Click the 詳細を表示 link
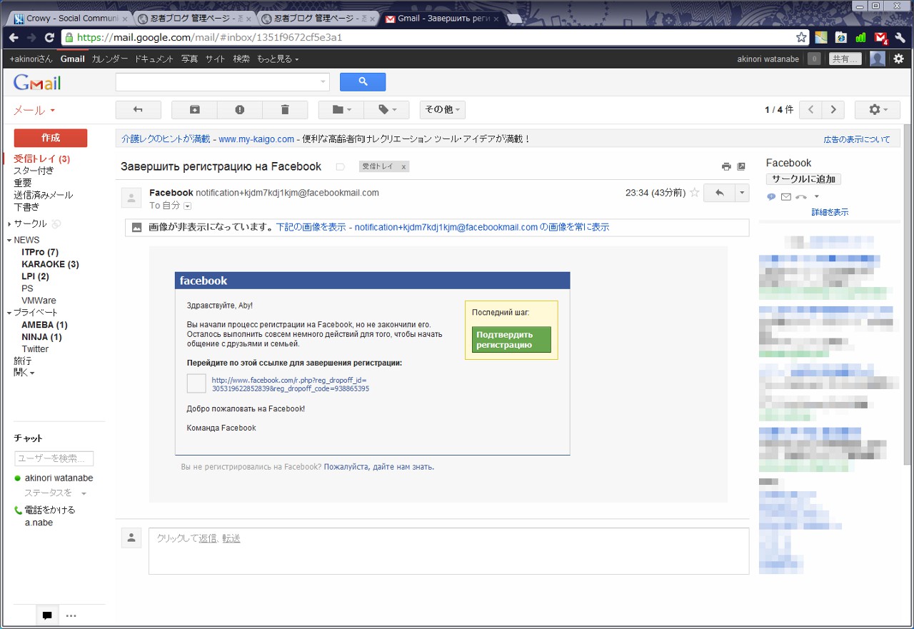Screen dimensions: 914x629 (x=830, y=212)
